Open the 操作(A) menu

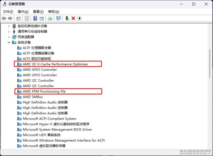pyautogui.click(x=23, y=12)
